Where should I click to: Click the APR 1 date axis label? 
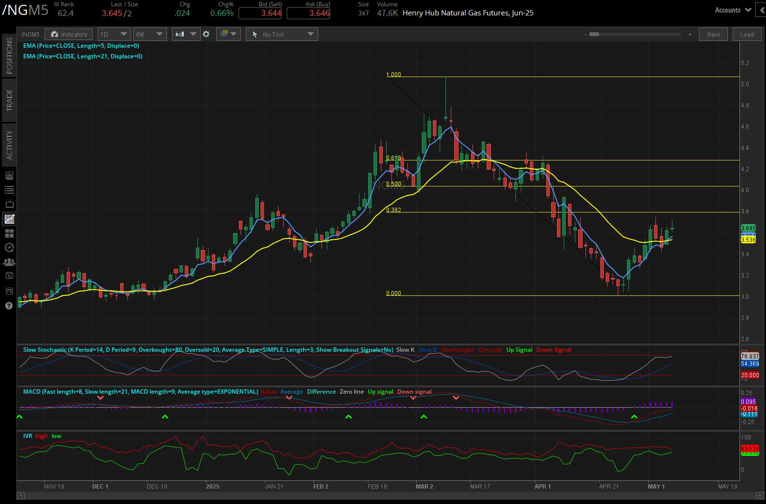543,486
